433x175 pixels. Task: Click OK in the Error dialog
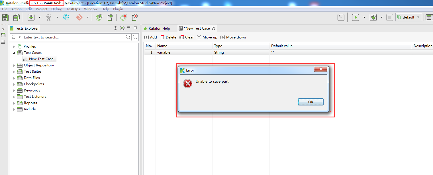[x=311, y=102]
